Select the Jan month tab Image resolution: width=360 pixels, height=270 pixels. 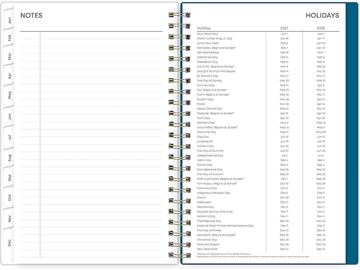pos(8,20)
